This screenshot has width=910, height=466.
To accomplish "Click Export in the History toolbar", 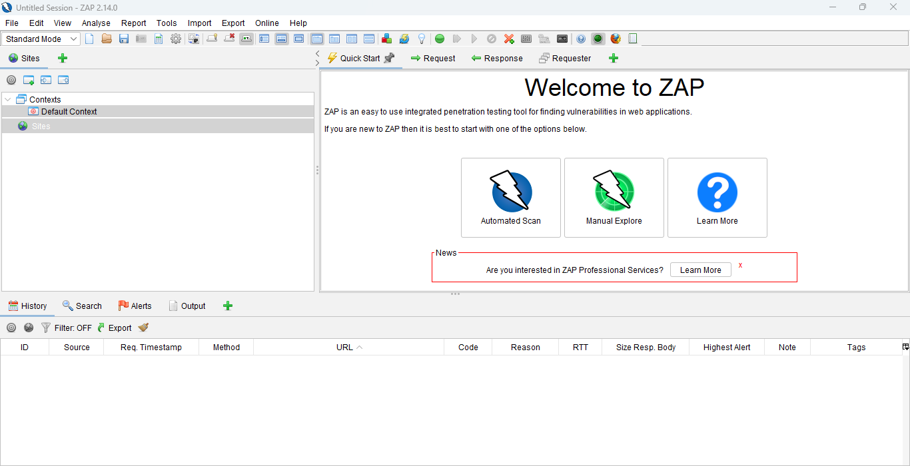I will click(x=114, y=328).
